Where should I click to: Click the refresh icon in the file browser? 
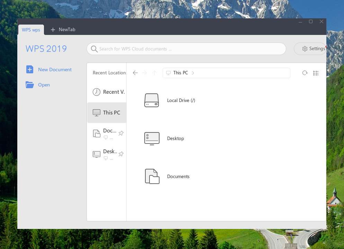tap(305, 73)
